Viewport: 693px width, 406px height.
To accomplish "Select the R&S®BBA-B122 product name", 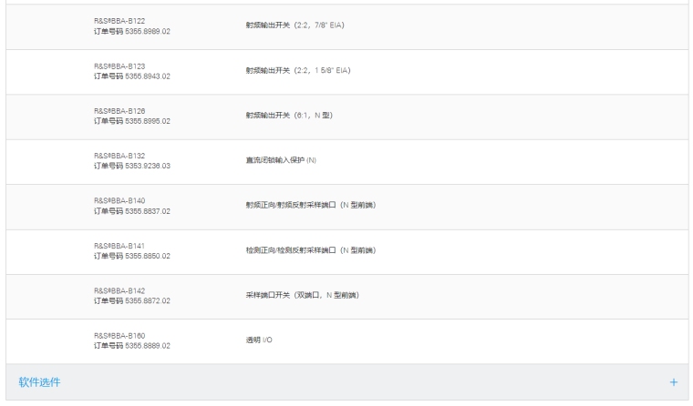I will 120,21.
